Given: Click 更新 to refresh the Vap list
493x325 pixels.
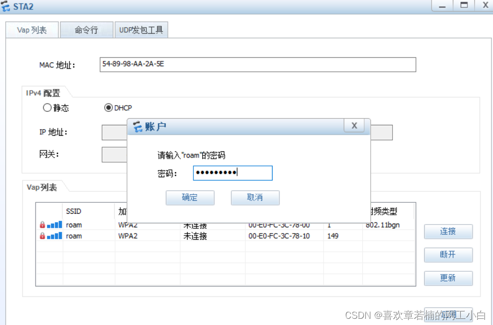Looking at the screenshot, I should tap(448, 278).
